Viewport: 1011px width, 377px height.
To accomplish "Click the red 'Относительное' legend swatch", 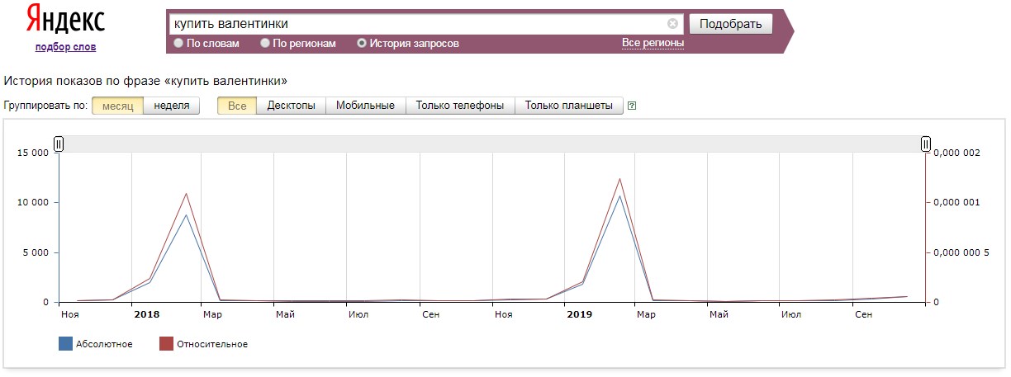I will coord(165,344).
